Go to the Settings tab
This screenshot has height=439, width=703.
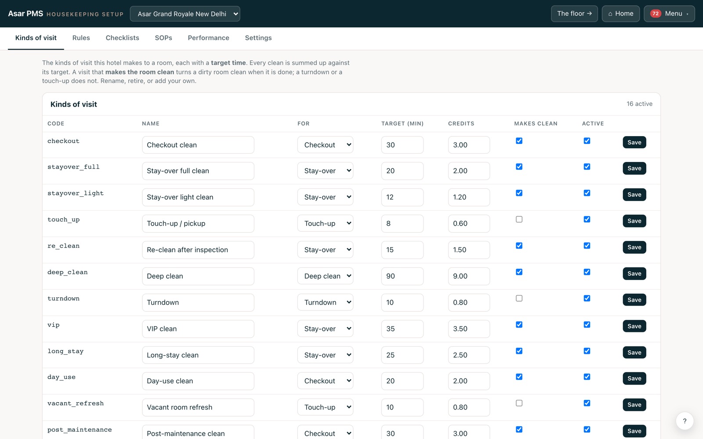pyautogui.click(x=258, y=38)
